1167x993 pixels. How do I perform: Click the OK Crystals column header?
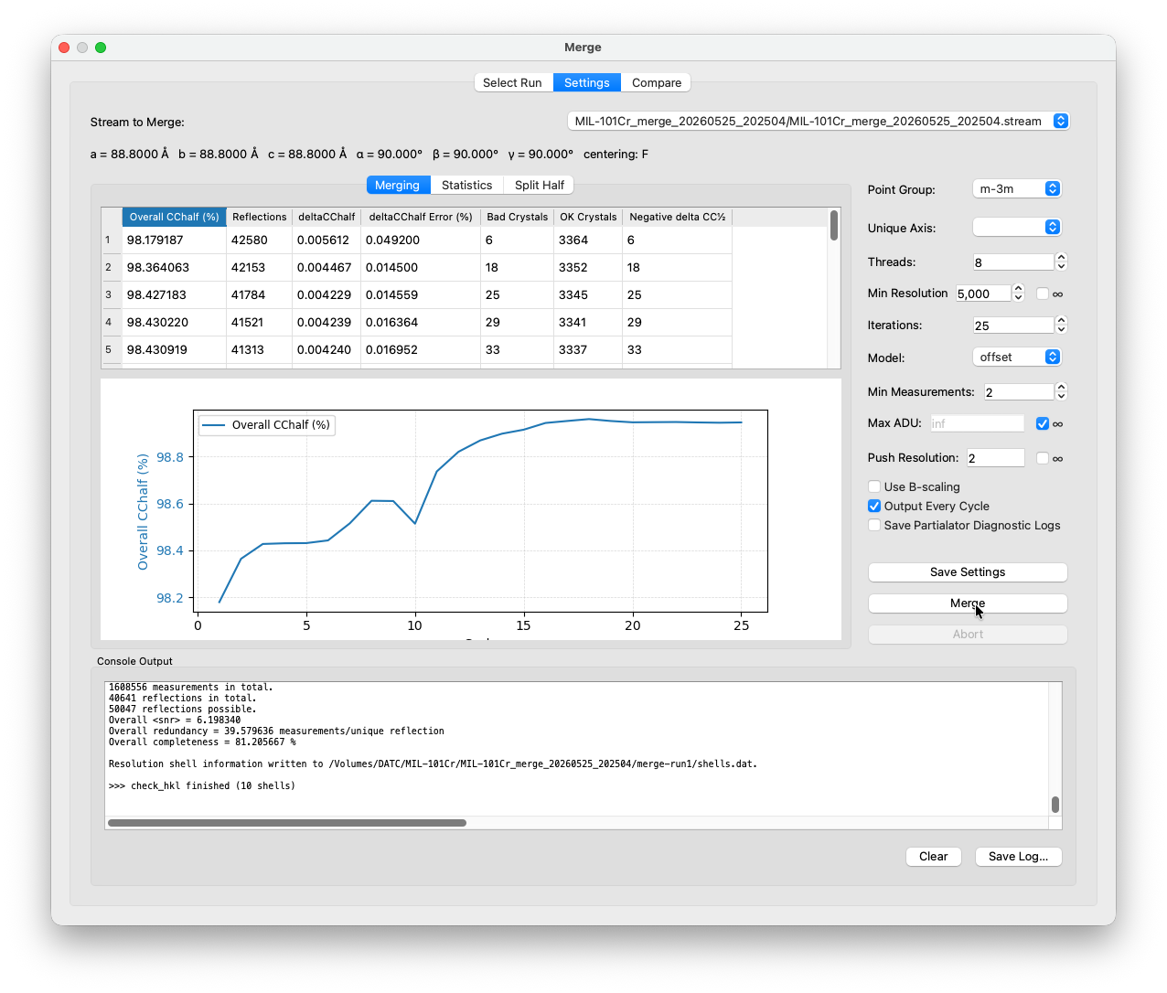[x=588, y=217]
